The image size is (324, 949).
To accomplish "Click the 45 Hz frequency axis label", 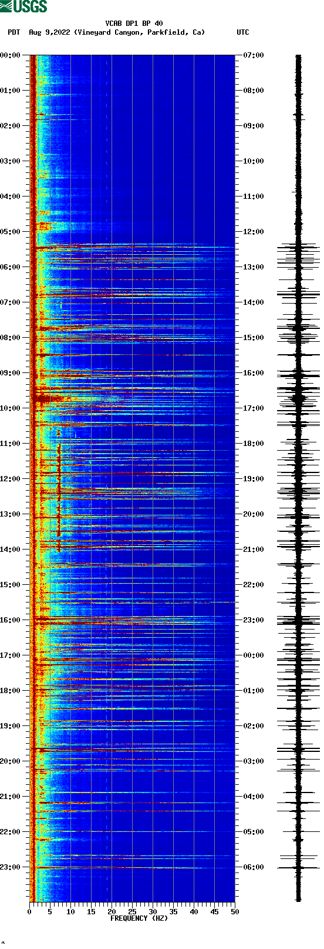I will 214,912.
